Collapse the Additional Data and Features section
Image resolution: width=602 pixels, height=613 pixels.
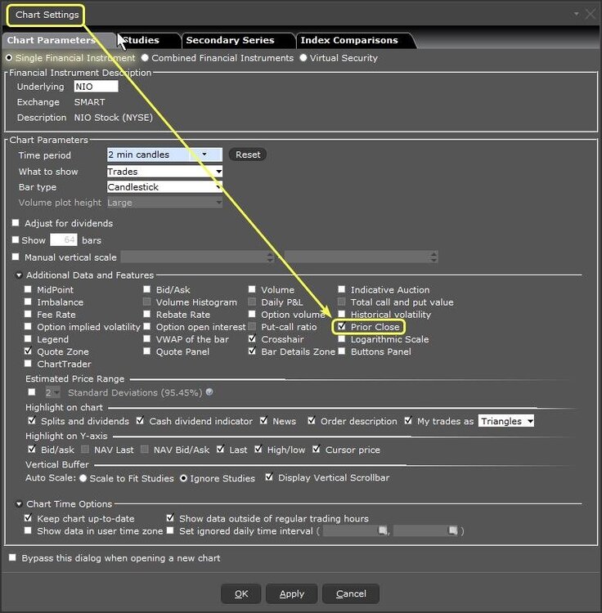pos(19,275)
